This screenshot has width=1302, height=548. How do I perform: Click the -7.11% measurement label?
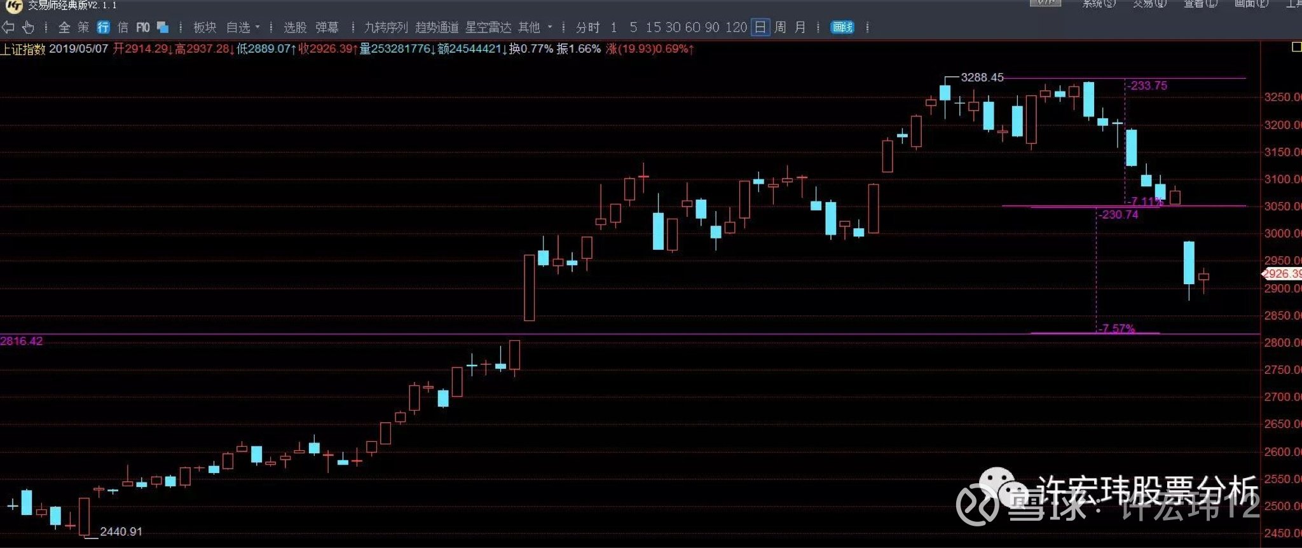tap(1146, 202)
